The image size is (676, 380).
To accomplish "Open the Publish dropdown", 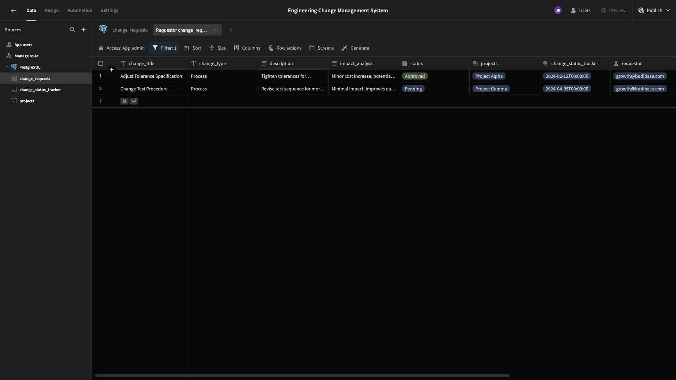I will click(x=654, y=11).
